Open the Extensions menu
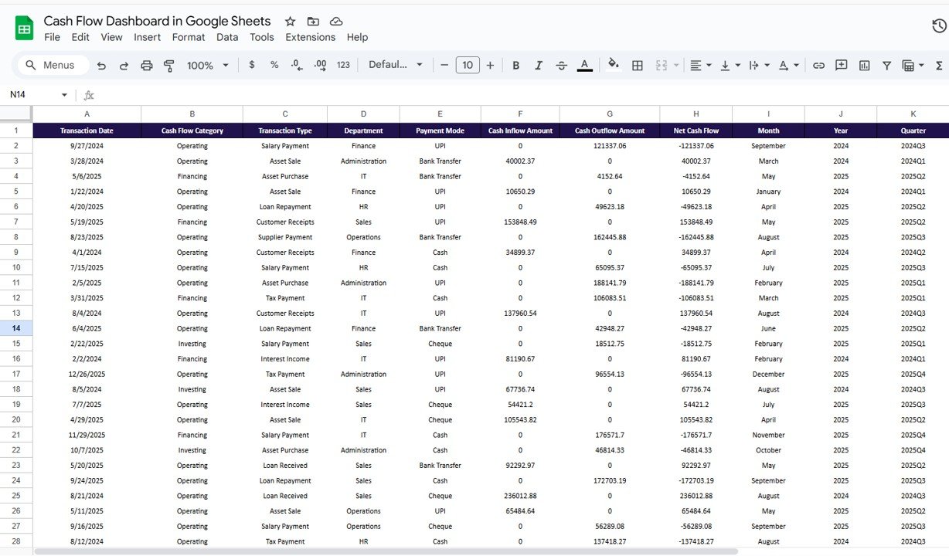 point(310,36)
